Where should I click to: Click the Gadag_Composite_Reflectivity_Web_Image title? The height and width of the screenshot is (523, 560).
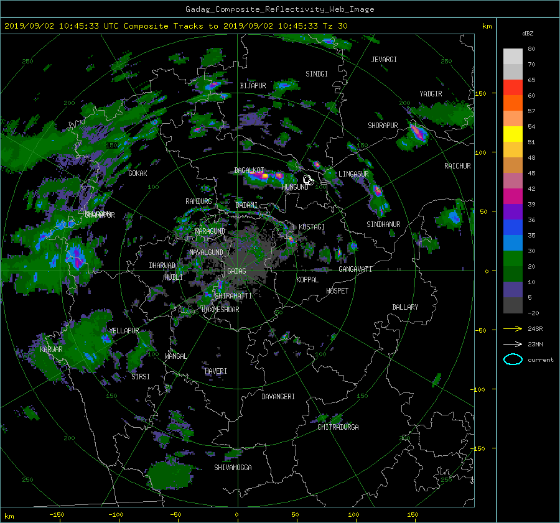(279, 9)
